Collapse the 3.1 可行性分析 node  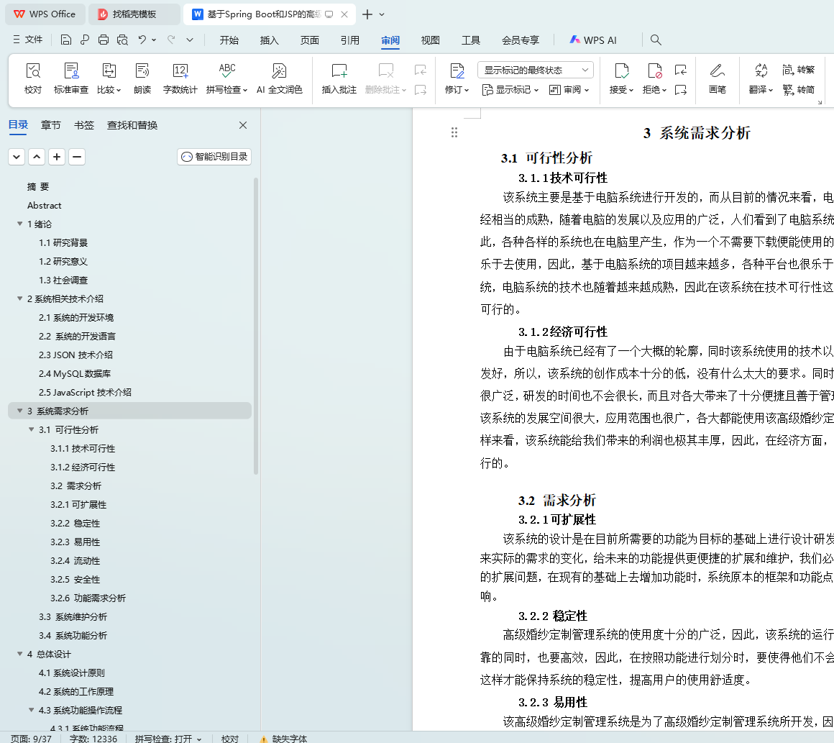click(32, 429)
